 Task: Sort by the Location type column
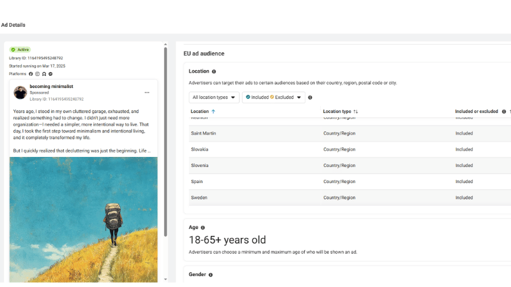pyautogui.click(x=340, y=112)
